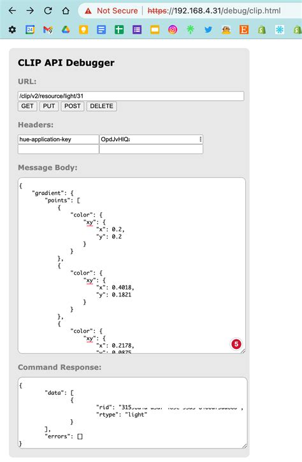Open the options dots in the key value field
Viewport: 302px width, 462px height.
coord(200,139)
